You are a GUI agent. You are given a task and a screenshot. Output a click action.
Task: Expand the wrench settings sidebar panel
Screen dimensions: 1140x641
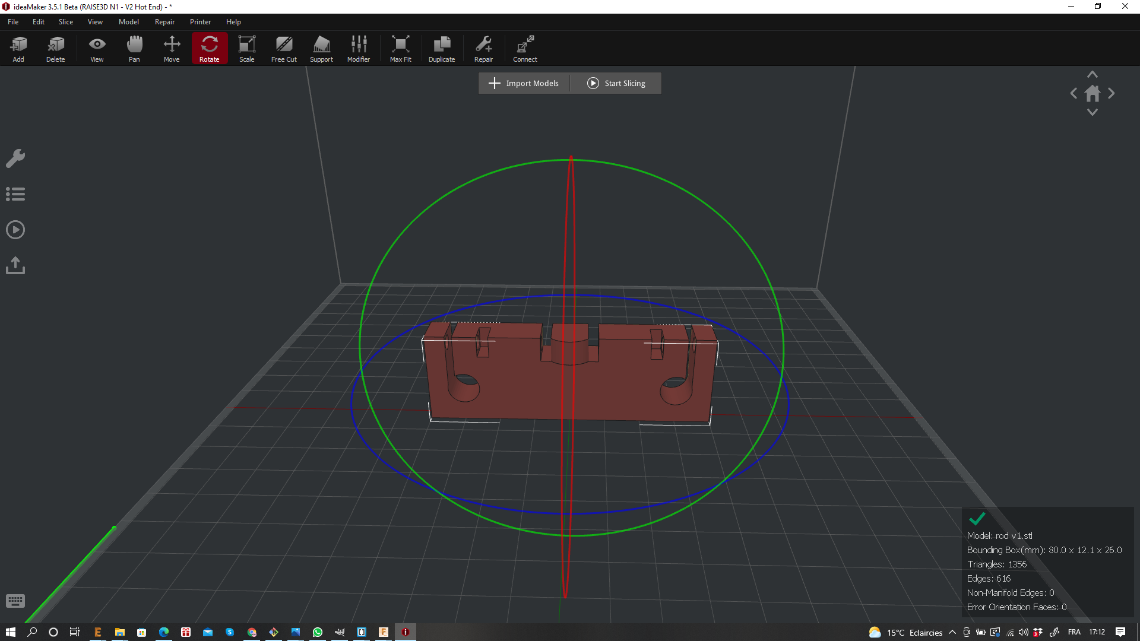[x=15, y=158]
